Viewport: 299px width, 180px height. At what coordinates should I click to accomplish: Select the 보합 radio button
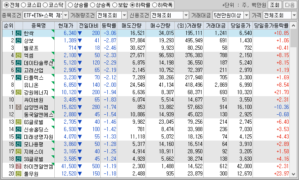pos(115,5)
